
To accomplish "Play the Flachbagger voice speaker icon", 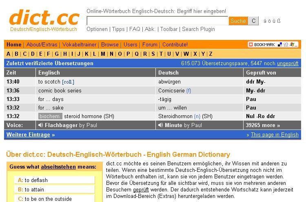I will pos(40,125).
